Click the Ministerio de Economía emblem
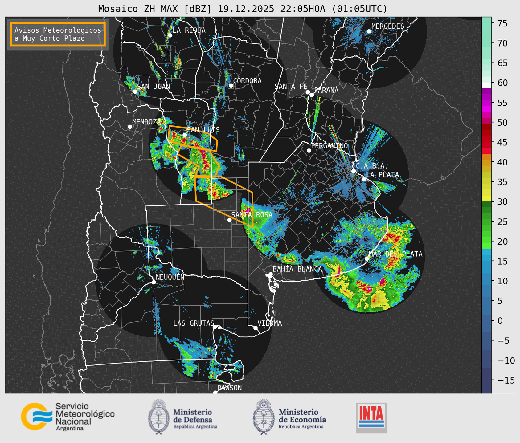520x443 pixels. tap(263, 417)
